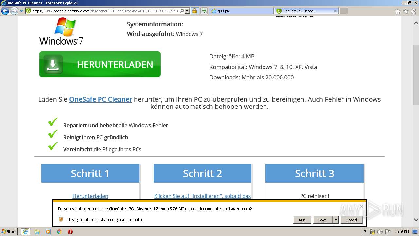Close the OneSafe PC Cleaner tab
Image resolution: width=419 pixels, height=236 pixels.
tap(335, 11)
